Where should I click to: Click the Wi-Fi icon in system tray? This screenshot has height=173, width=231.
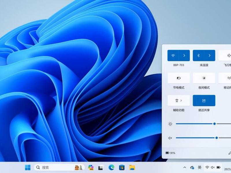207,167
